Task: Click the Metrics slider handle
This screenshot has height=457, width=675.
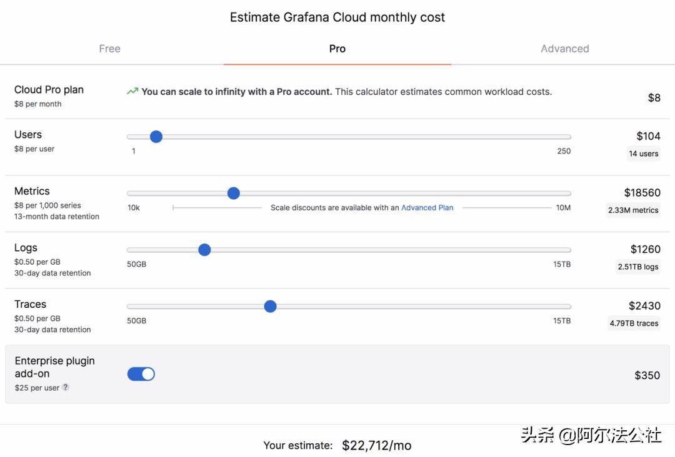Action: [234, 194]
